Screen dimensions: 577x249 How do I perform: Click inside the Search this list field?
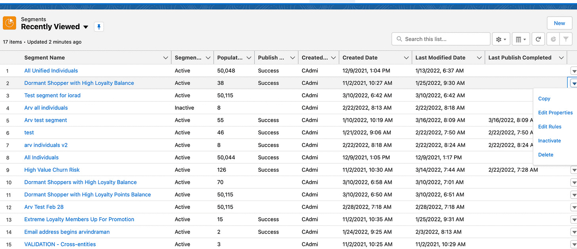(x=436, y=39)
